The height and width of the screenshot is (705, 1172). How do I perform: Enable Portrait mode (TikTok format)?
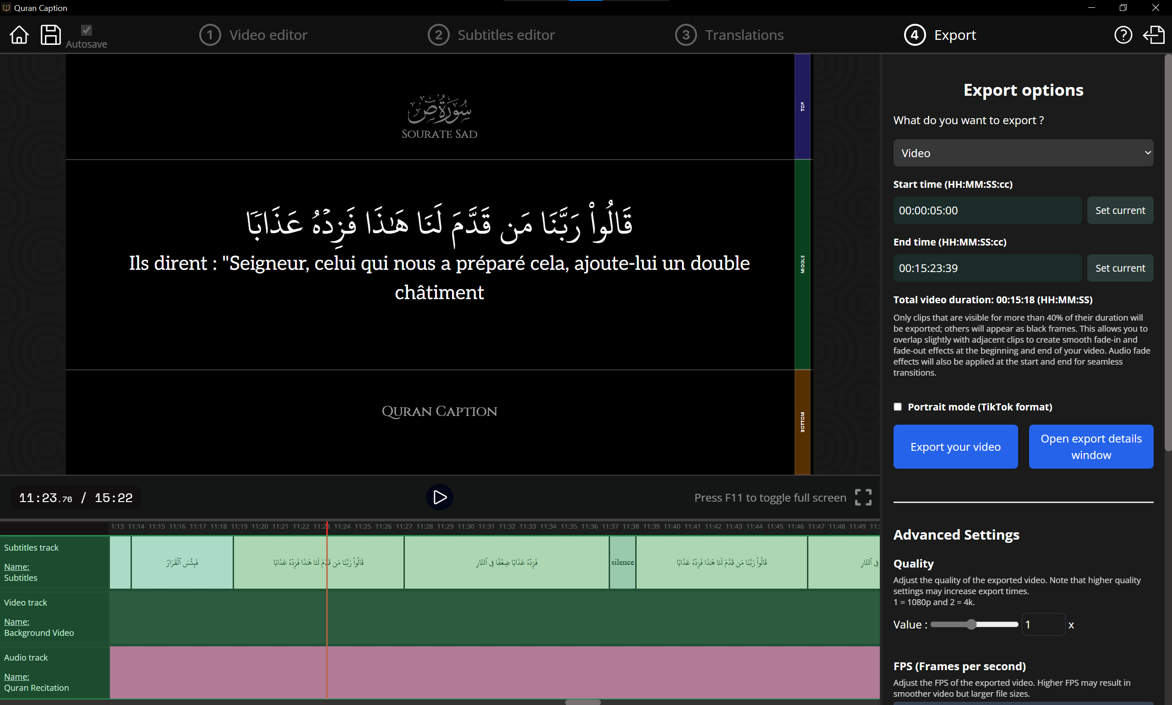(897, 407)
